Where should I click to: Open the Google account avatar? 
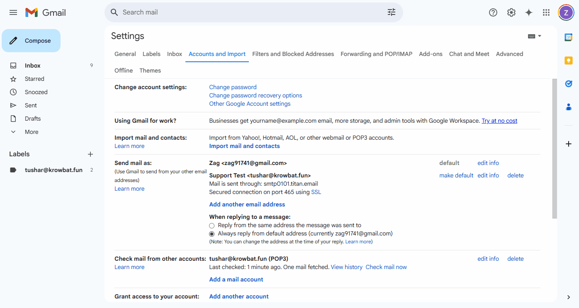566,12
